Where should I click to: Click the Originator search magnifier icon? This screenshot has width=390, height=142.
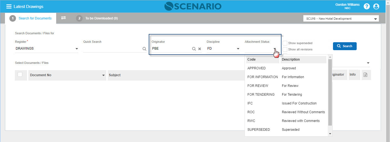click(194, 49)
